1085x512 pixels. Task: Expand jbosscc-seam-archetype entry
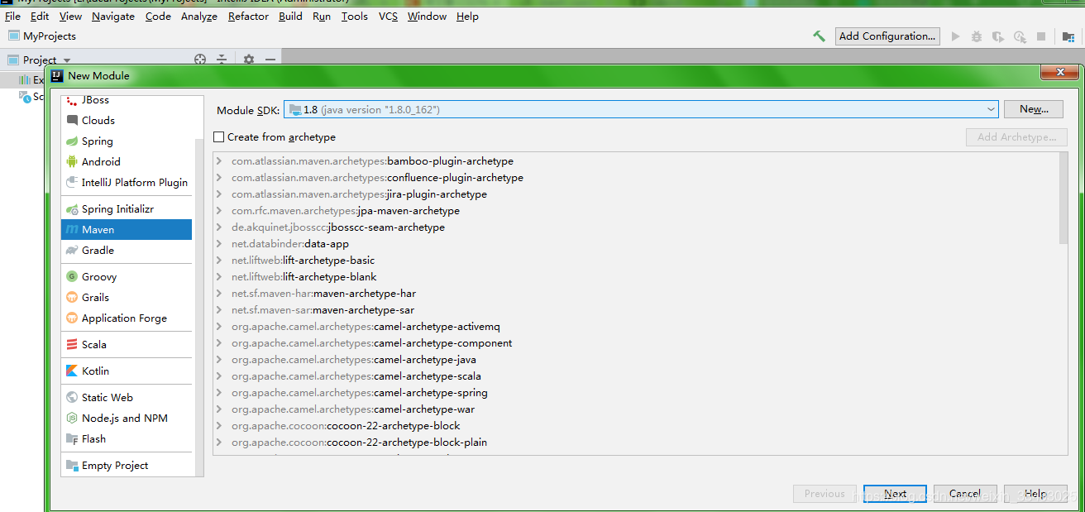point(219,227)
